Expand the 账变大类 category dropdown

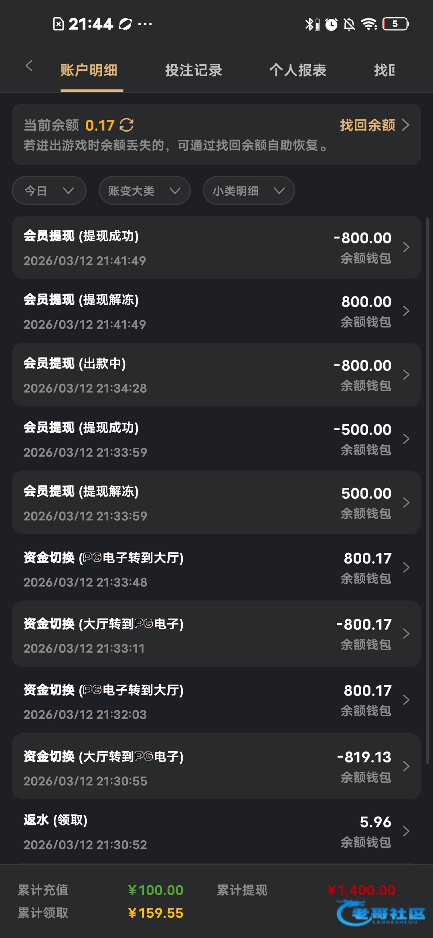coord(144,190)
